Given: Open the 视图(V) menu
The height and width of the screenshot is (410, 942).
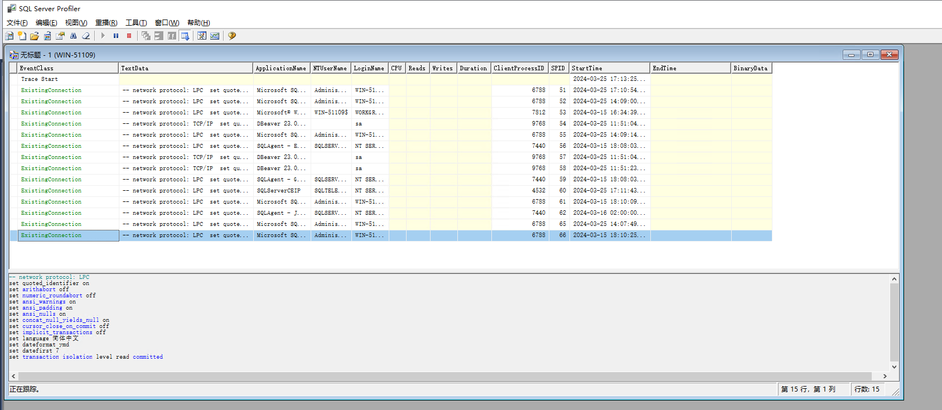Looking at the screenshot, I should (x=76, y=23).
